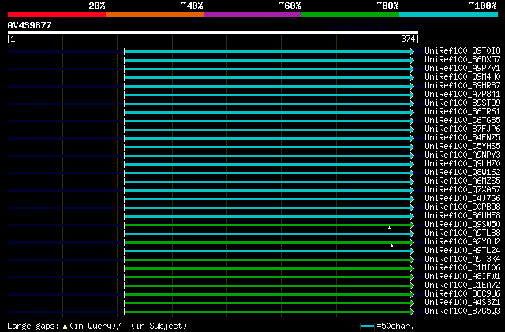The height and width of the screenshot is (332, 505).
Task: Click the red 20% identity legend segment
Action: [x=57, y=14]
